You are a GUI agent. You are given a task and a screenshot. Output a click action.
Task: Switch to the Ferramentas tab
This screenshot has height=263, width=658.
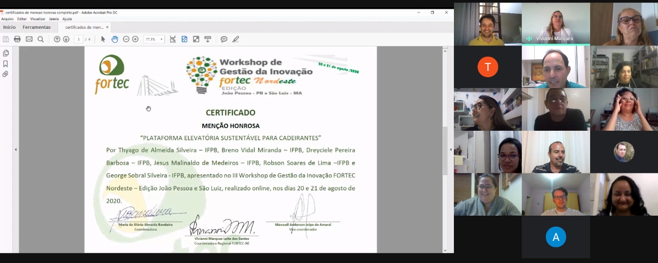click(36, 27)
